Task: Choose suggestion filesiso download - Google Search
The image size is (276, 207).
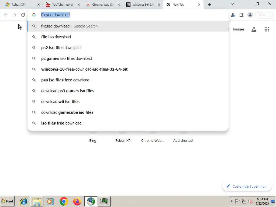Action: point(128,26)
